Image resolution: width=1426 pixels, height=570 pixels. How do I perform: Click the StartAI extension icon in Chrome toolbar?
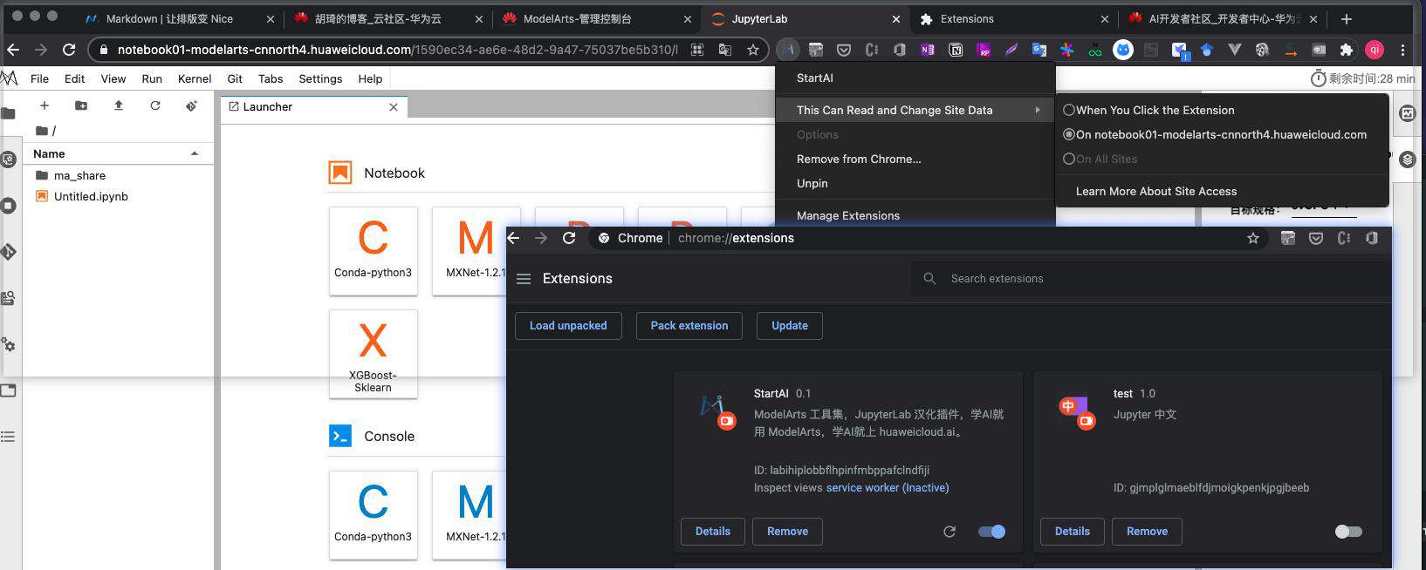787,50
